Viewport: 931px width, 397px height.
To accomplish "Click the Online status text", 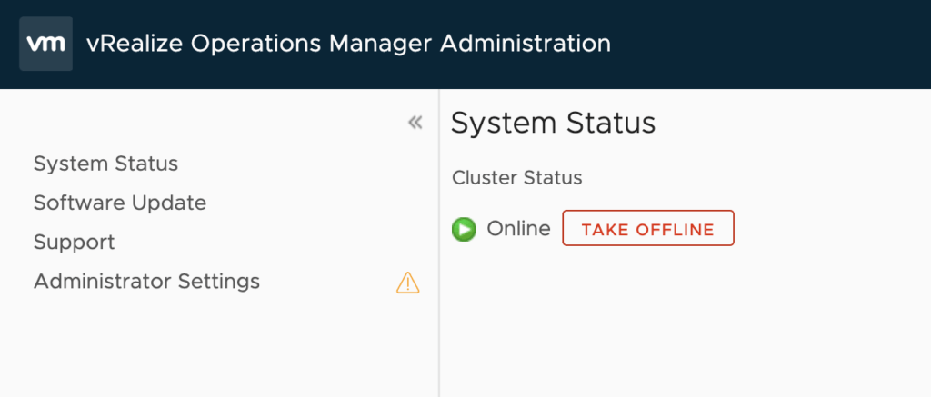I will click(x=518, y=229).
